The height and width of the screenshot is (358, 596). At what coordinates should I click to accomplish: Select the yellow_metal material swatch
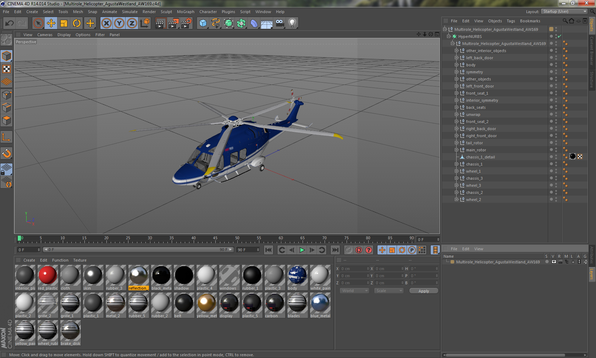tap(206, 305)
